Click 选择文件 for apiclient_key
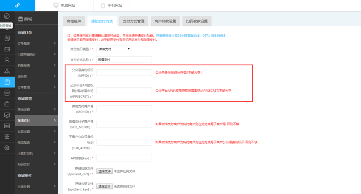The width and height of the screenshot is (361, 194). 105,186
